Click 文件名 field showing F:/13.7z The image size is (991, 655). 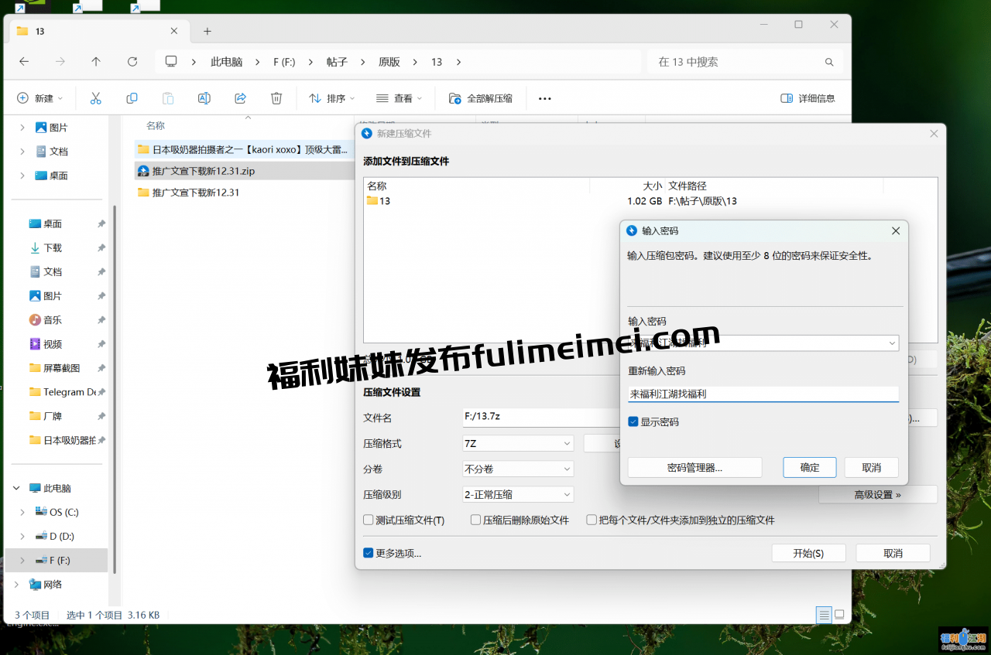540,417
